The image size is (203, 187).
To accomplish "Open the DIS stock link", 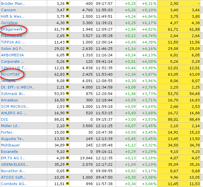I will pyautogui.click(x=5, y=119).
